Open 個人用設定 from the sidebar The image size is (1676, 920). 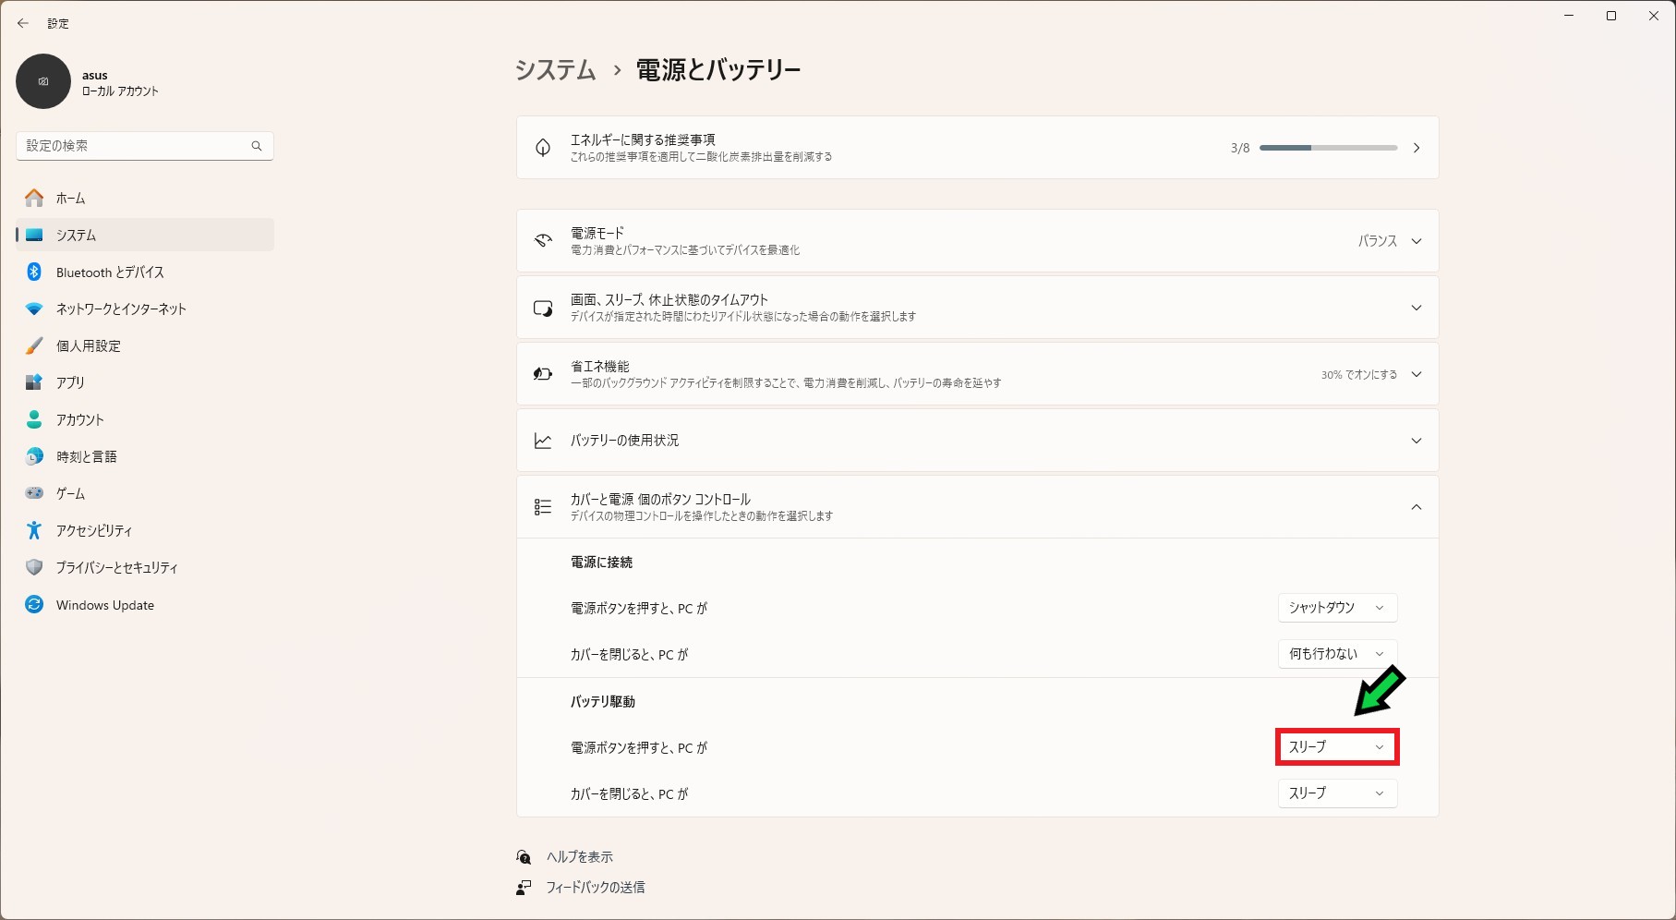click(x=88, y=346)
